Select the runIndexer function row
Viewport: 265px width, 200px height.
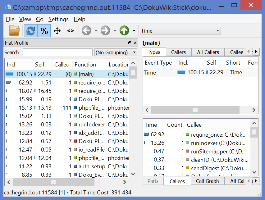(92, 125)
